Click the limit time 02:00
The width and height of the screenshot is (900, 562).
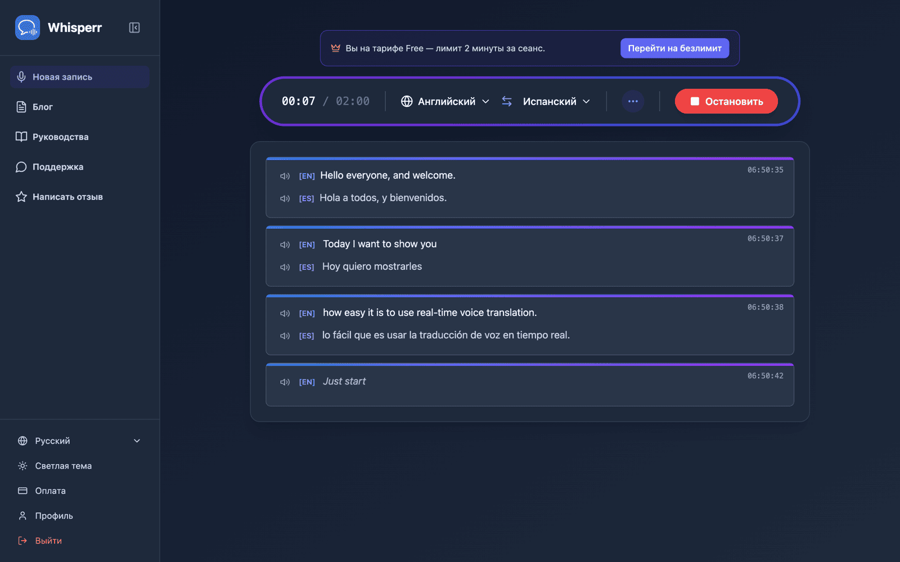click(353, 101)
